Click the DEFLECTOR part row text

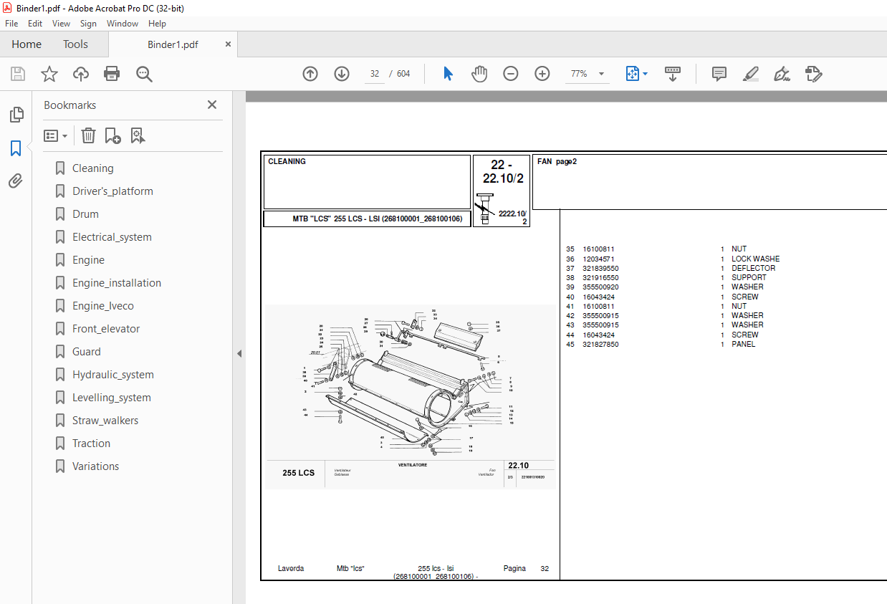pos(753,268)
